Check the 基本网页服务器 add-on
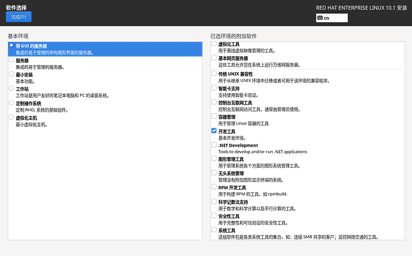This screenshot has height=256, width=412. click(214, 57)
